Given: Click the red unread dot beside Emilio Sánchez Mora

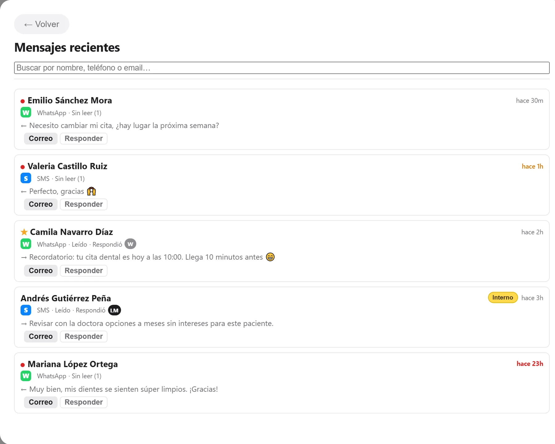Looking at the screenshot, I should [x=23, y=101].
